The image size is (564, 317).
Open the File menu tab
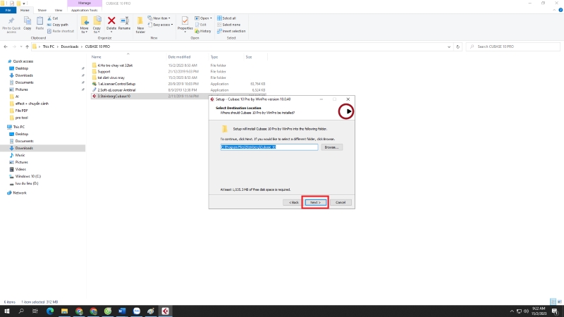tap(8, 10)
